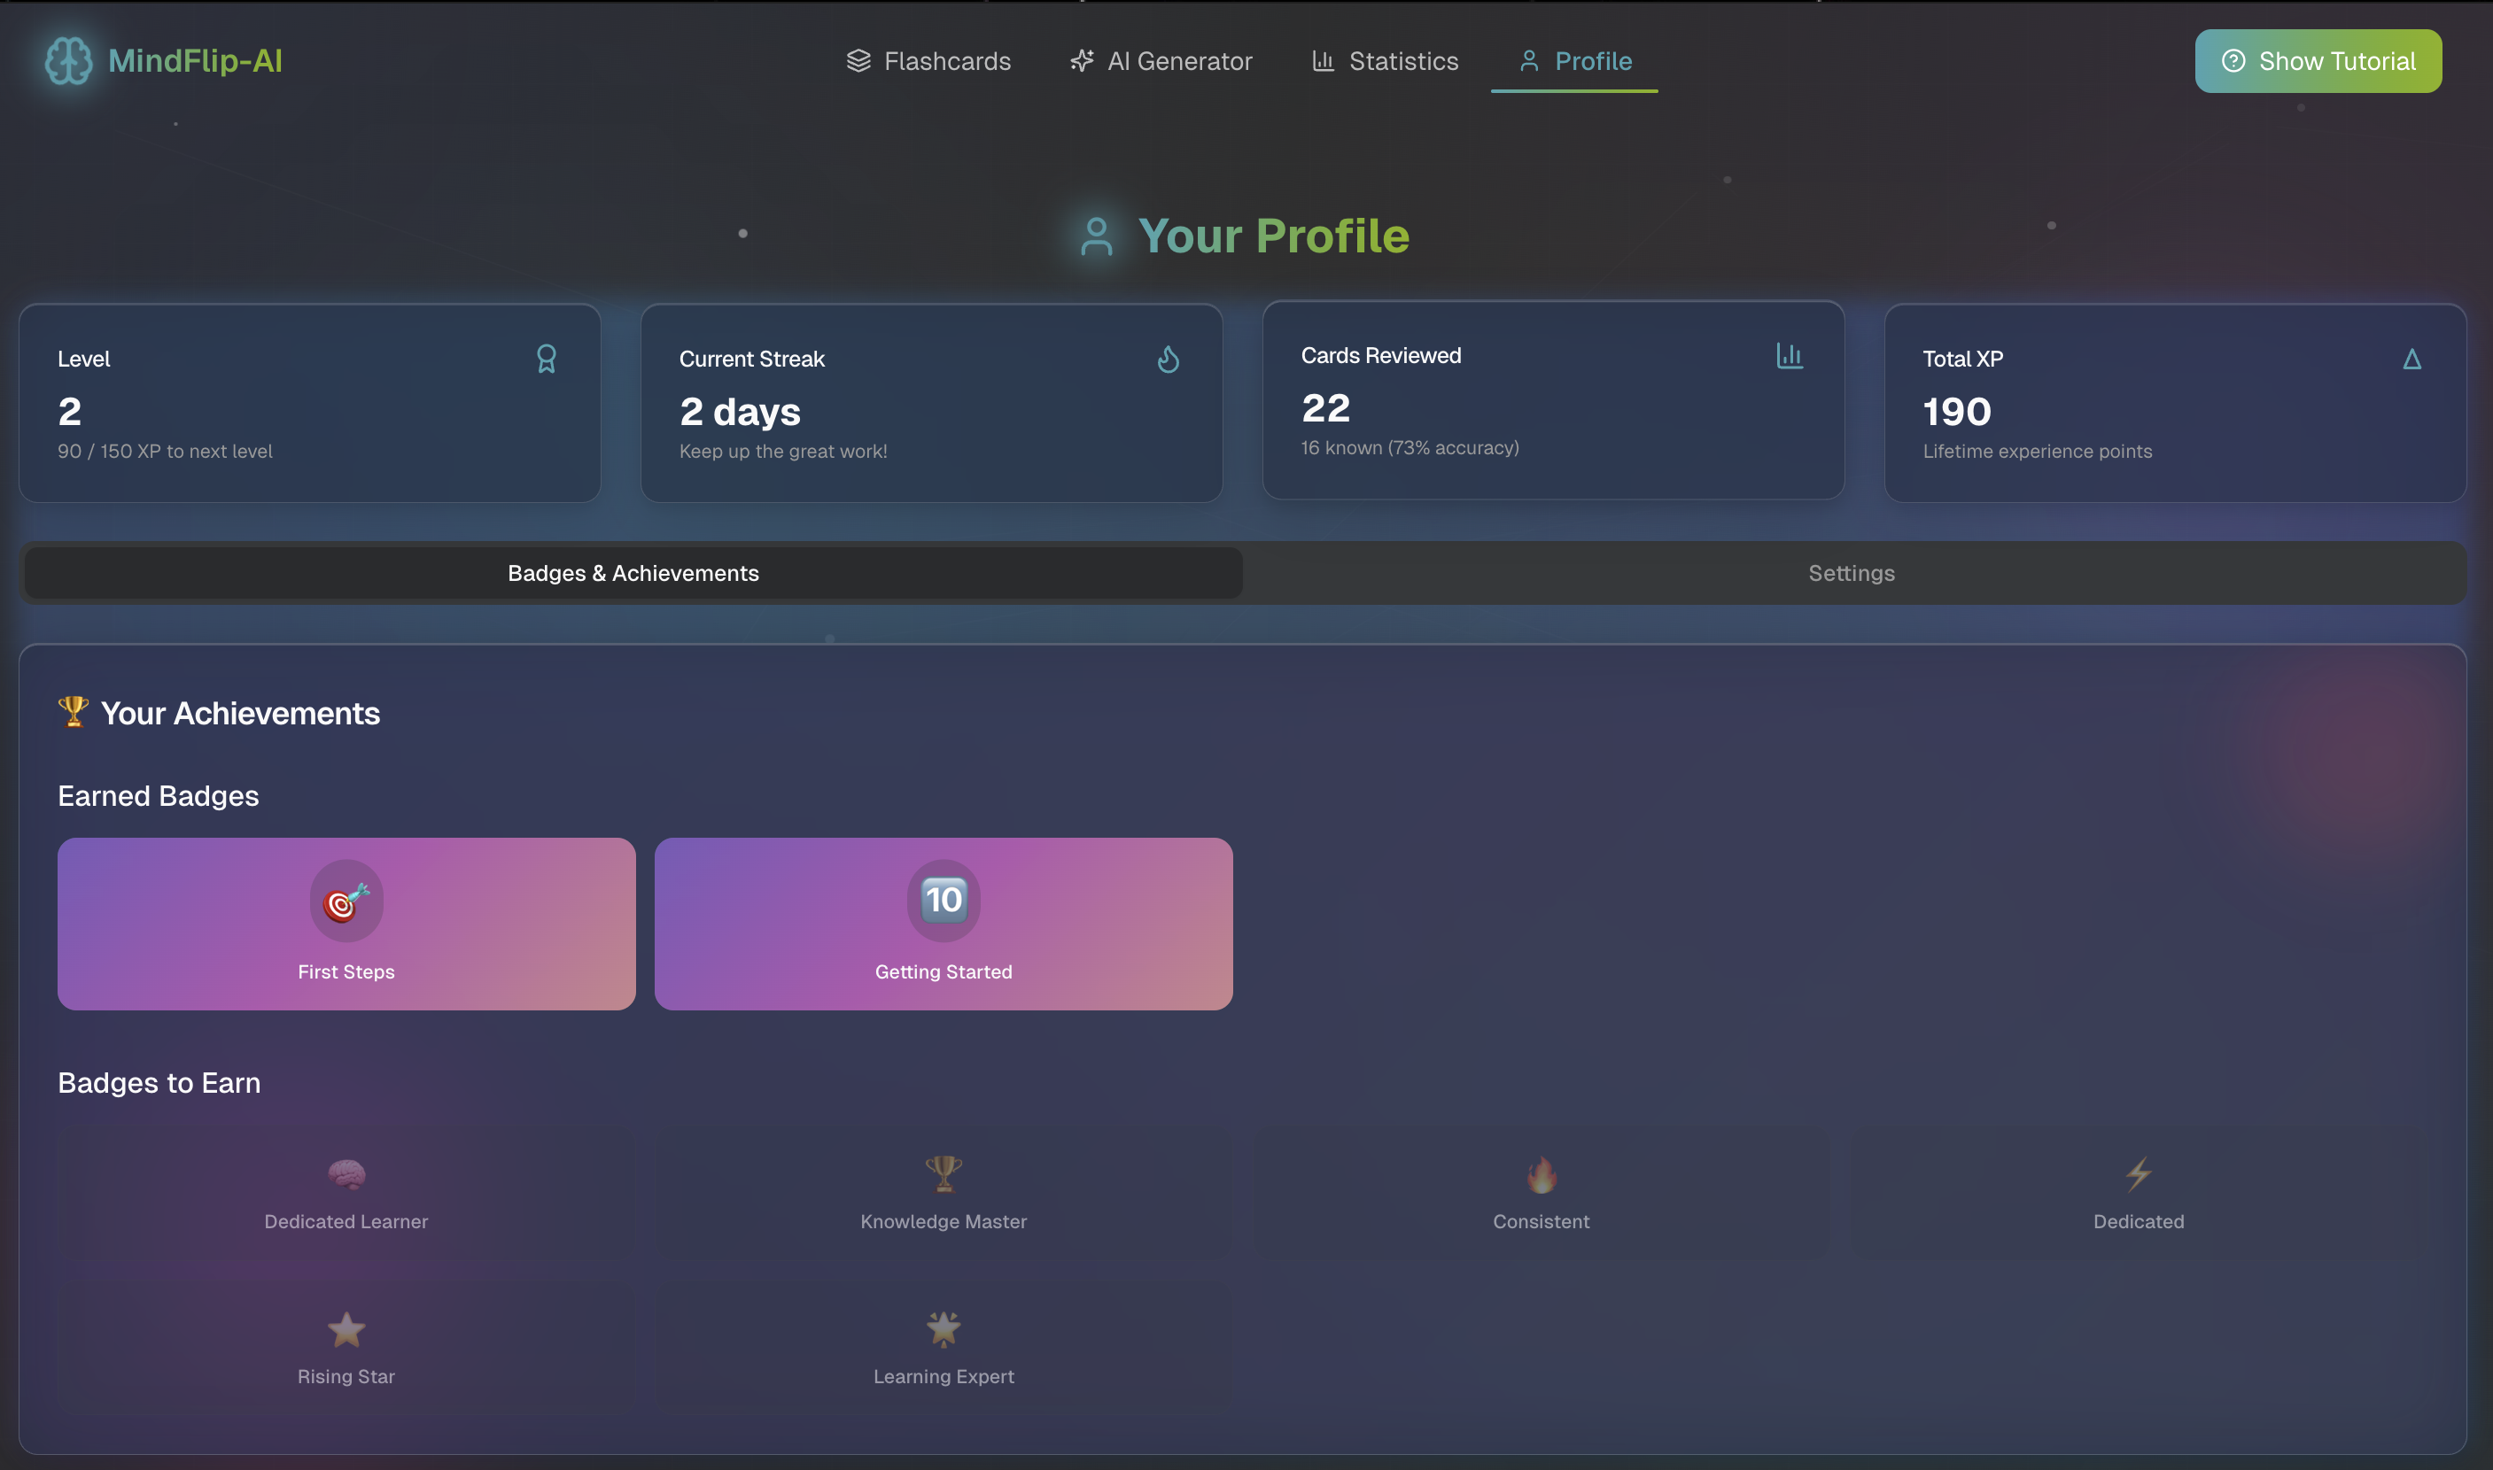Click the MindFlip-AI brain logo icon

click(68, 60)
